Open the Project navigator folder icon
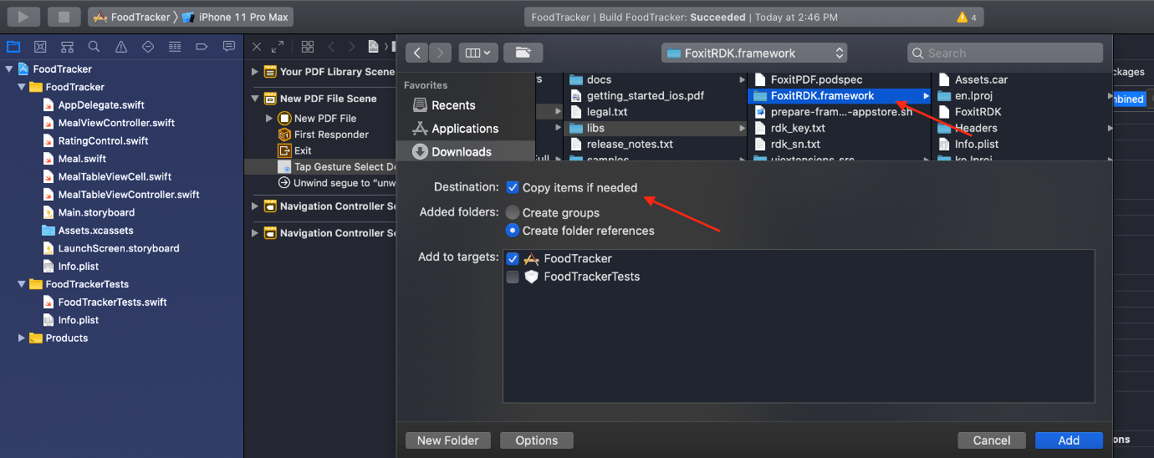This screenshot has height=458, width=1154. (x=13, y=47)
